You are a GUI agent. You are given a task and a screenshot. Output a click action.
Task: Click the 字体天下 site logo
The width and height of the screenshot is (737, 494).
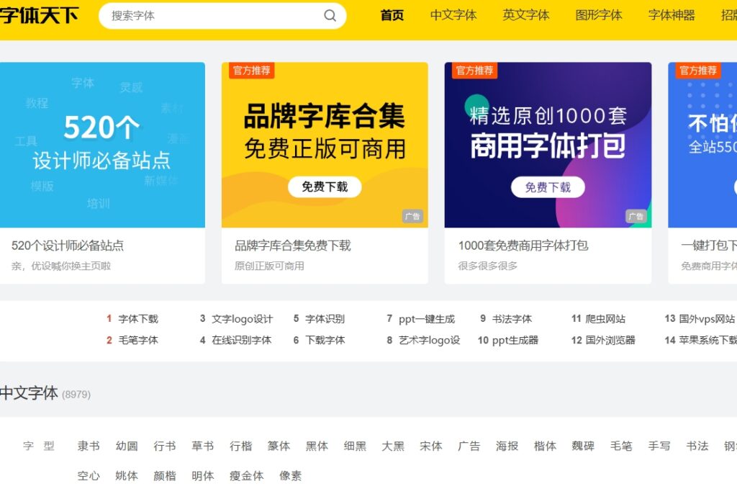point(39,15)
